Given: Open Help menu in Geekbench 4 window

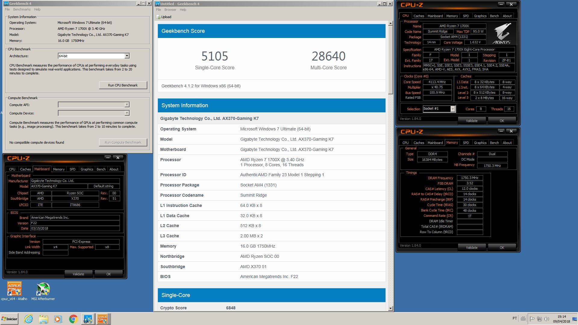Looking at the screenshot, I should pos(37,9).
